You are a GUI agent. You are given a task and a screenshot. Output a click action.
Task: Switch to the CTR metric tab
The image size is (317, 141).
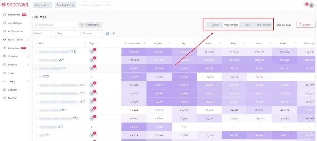(247, 25)
